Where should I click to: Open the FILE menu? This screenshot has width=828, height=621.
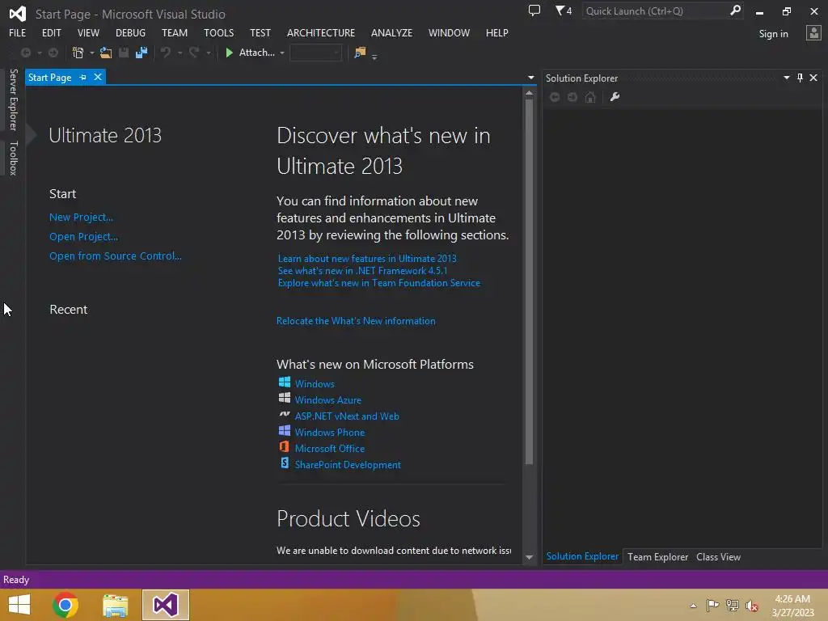click(18, 32)
